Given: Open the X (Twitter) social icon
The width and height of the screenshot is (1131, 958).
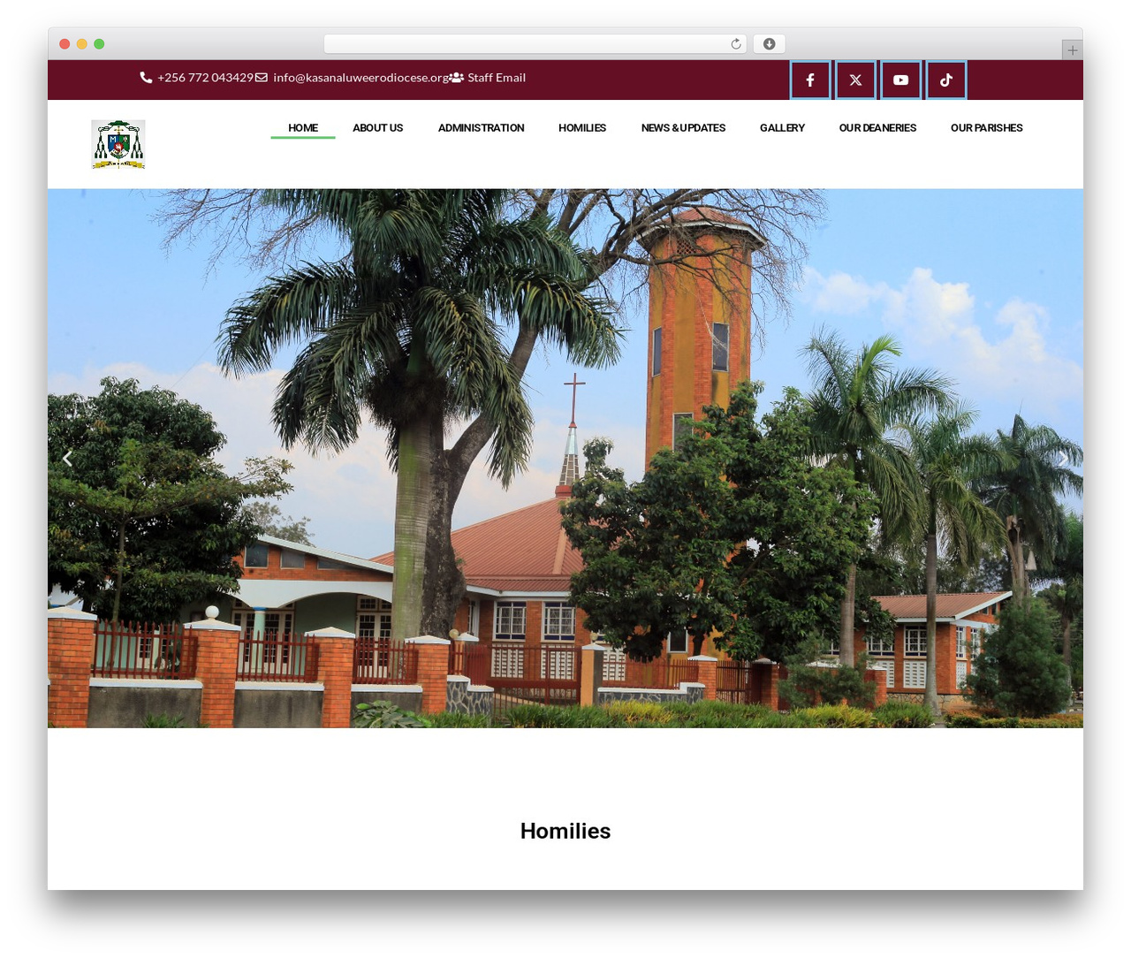Looking at the screenshot, I should coord(855,80).
